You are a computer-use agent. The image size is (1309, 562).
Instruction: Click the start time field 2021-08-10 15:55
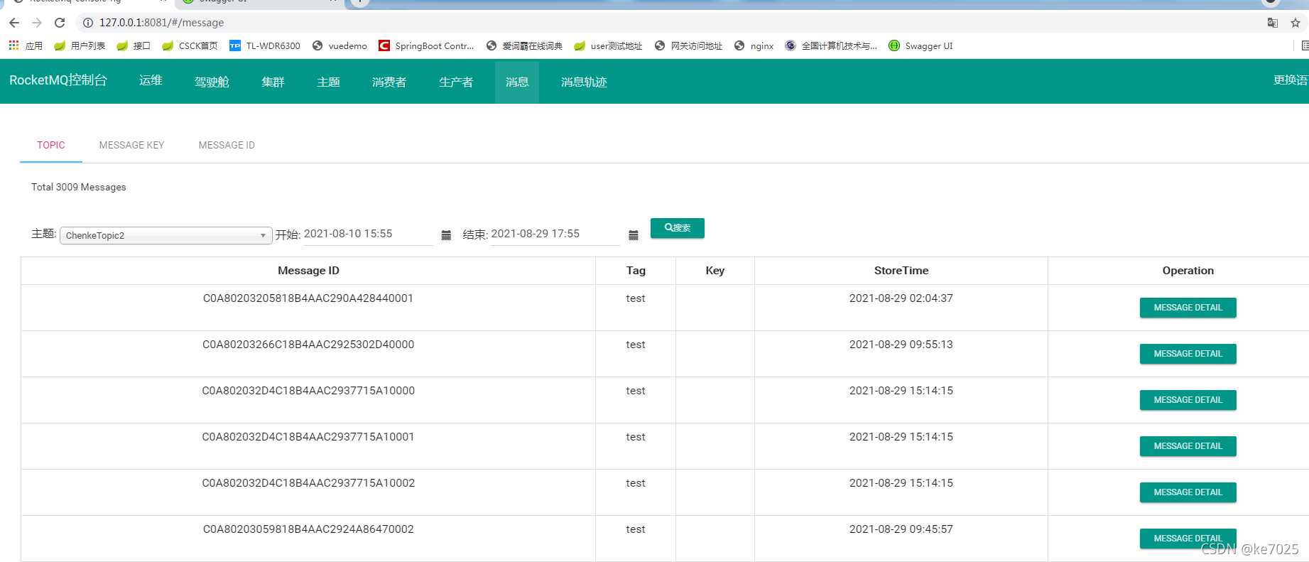(368, 234)
